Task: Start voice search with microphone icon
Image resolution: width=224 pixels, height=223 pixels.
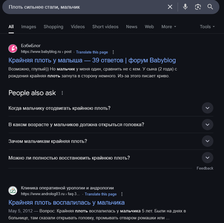Action: click(185, 7)
